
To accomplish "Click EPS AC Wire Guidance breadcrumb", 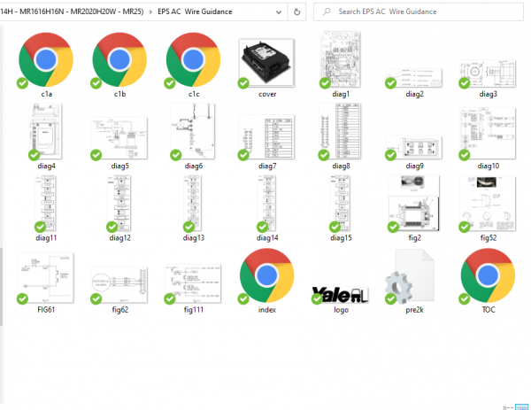I will [x=195, y=12].
